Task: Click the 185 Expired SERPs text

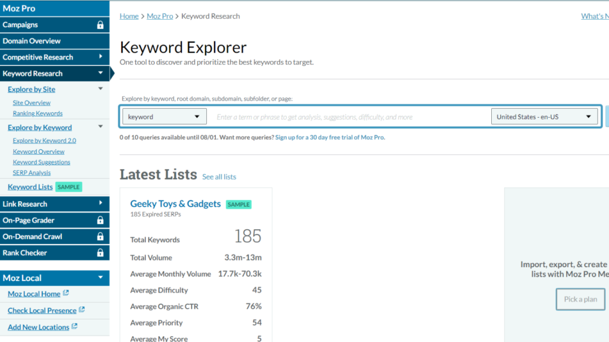Action: pyautogui.click(x=155, y=214)
